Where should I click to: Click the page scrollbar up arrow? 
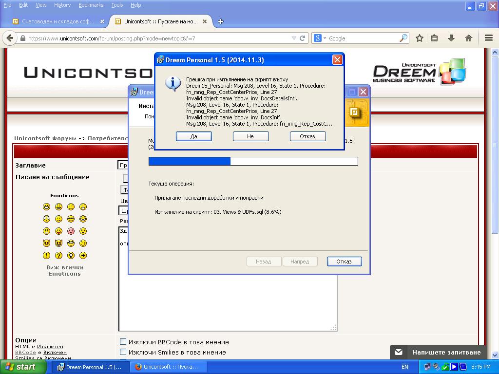point(495,52)
